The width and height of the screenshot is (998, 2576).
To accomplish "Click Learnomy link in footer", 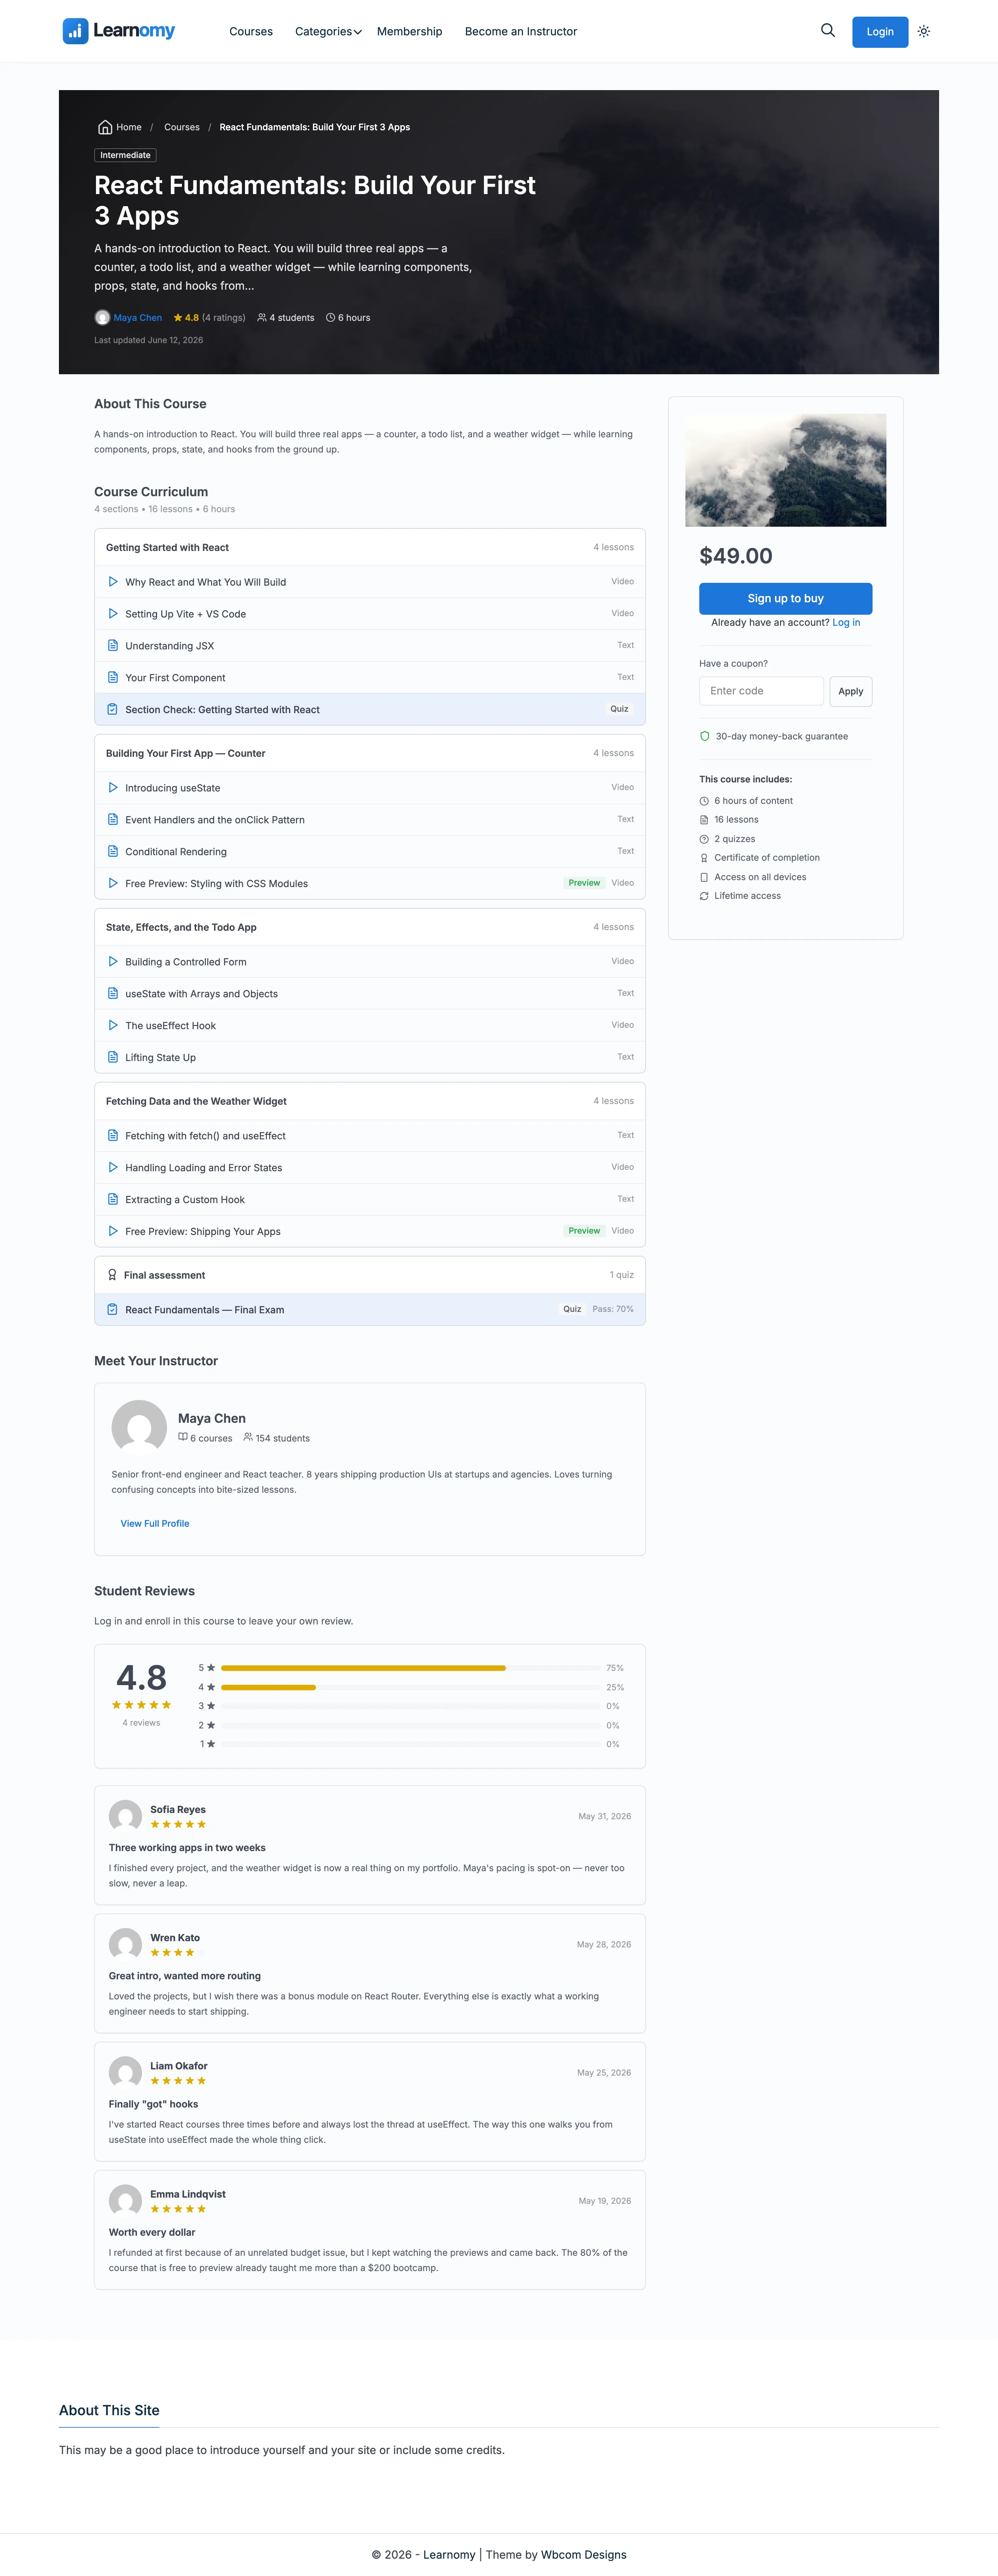I will tap(449, 2555).
